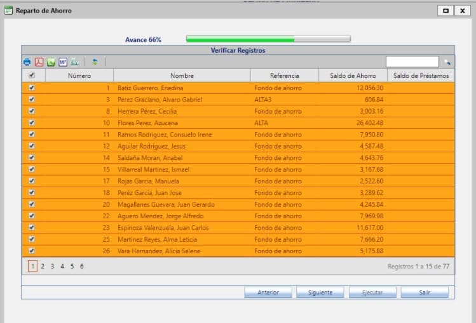The image size is (476, 323).
Task: Click inside the search text field
Action: point(412,62)
